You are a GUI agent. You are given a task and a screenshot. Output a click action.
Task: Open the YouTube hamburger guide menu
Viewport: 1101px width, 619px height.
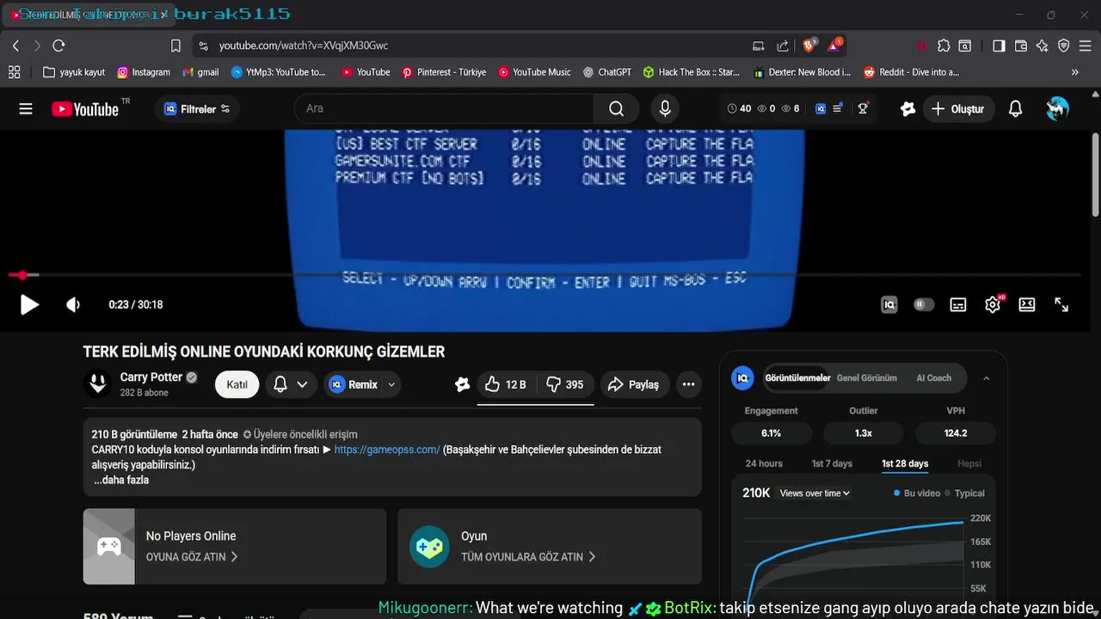tap(26, 109)
